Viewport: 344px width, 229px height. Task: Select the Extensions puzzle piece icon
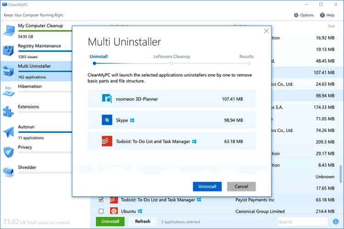coord(8,112)
